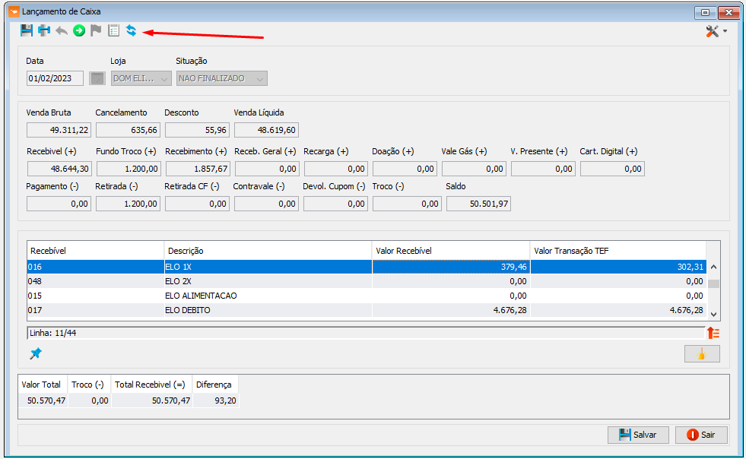
Task: Select the ELO 1X row
Action: [367, 267]
